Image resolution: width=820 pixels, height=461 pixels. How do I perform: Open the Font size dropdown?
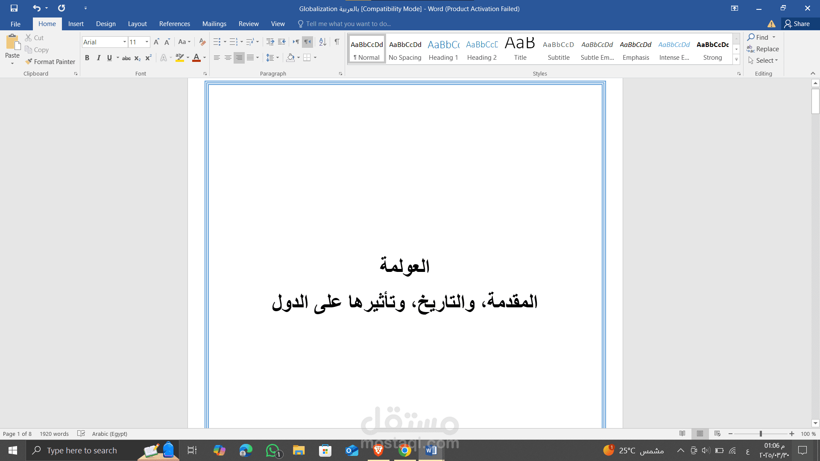(146, 42)
